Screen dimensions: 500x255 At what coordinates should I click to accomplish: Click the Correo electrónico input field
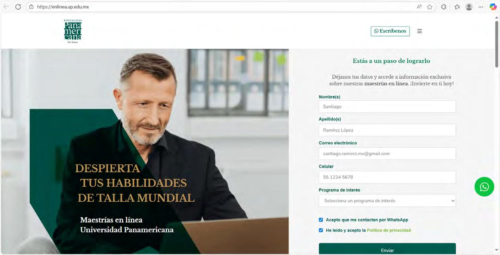tap(387, 154)
